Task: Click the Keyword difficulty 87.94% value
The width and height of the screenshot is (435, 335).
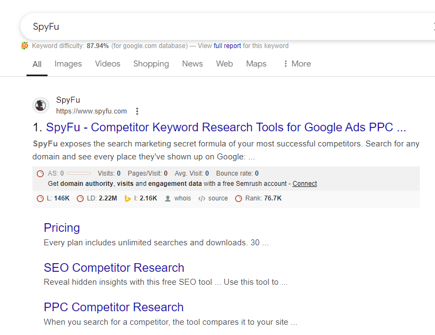Action: click(98, 46)
